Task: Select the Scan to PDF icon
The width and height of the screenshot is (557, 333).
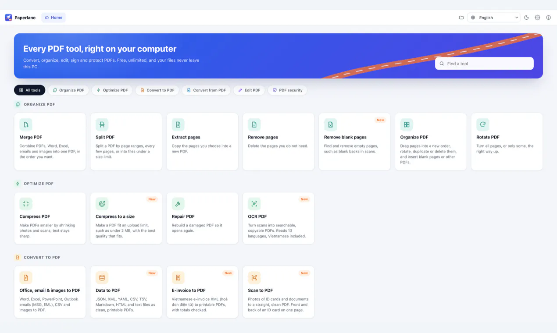Action: pos(254,277)
